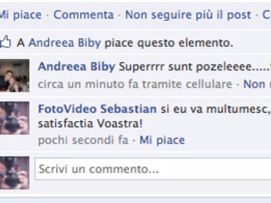Click Non seguire più il post
The height and width of the screenshot is (203, 271).
[x=188, y=15]
